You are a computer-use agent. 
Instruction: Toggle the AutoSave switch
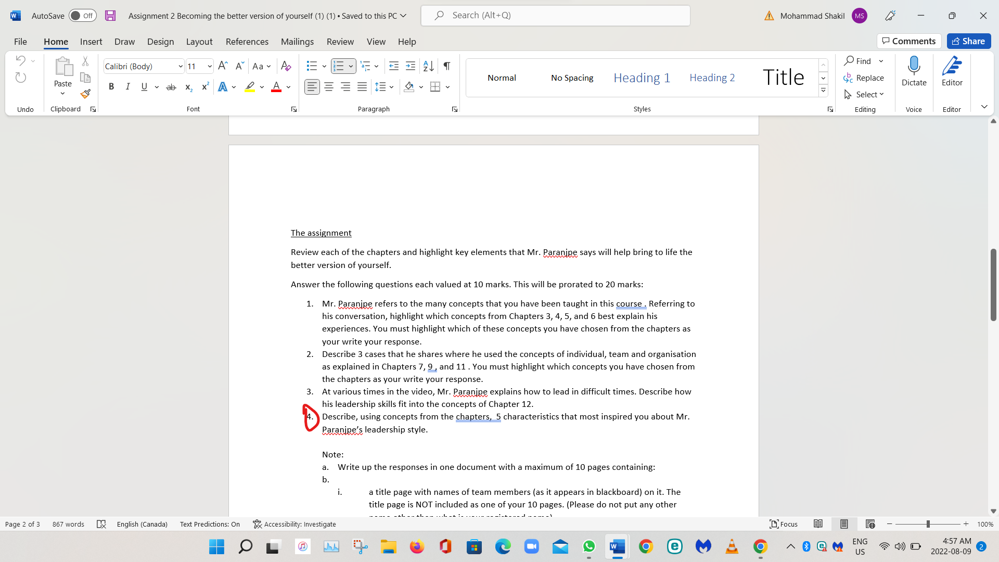[83, 16]
